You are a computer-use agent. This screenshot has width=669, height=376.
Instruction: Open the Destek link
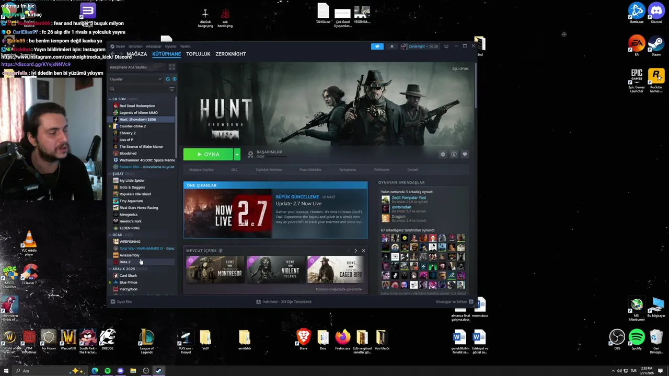click(x=412, y=170)
